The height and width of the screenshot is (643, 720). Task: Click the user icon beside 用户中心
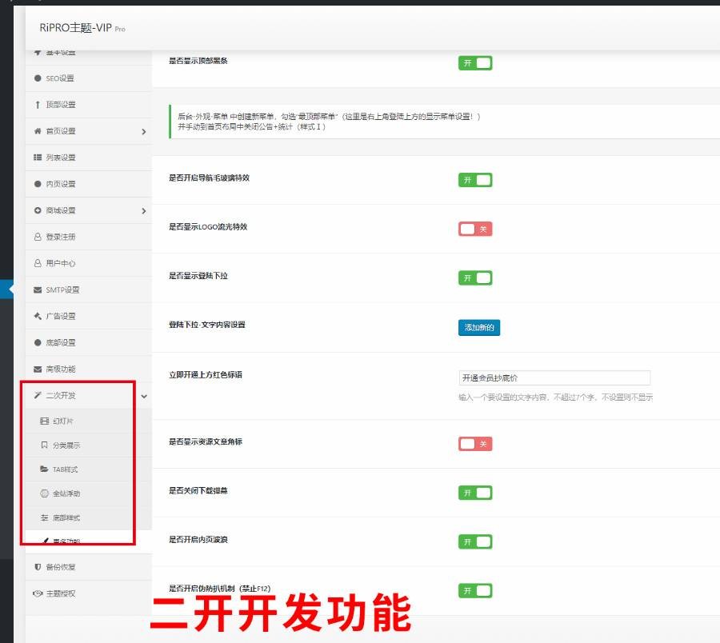click(38, 263)
